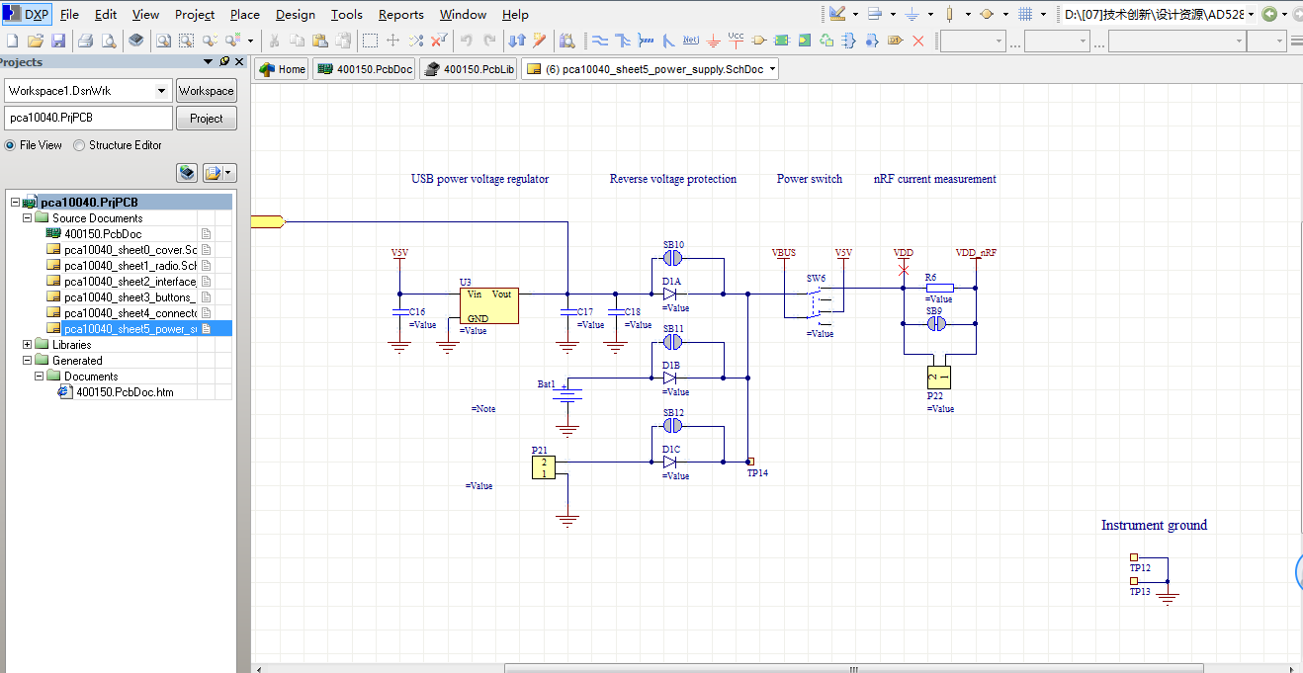
Task: Open the Design menu
Action: click(295, 14)
